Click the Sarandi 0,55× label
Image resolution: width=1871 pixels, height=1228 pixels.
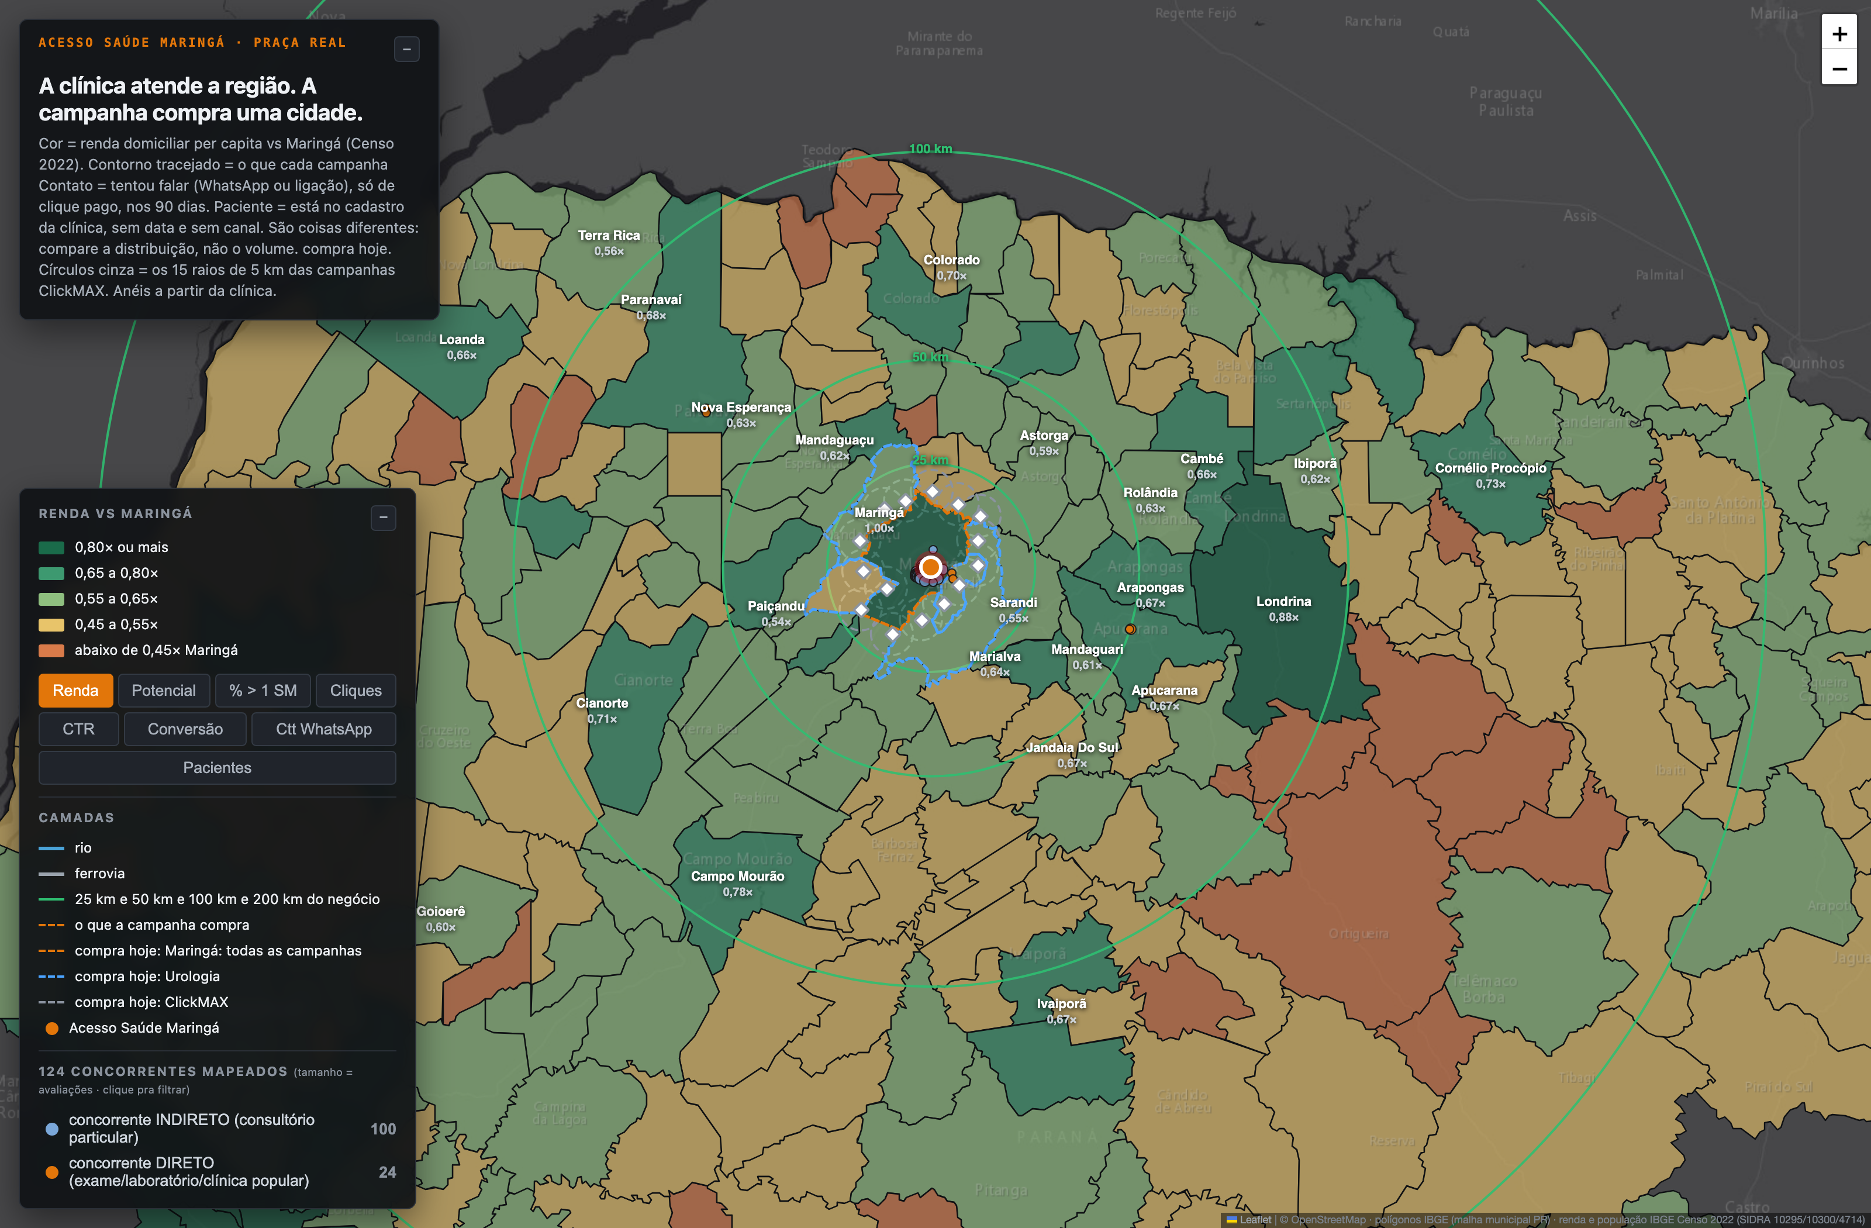1013,610
